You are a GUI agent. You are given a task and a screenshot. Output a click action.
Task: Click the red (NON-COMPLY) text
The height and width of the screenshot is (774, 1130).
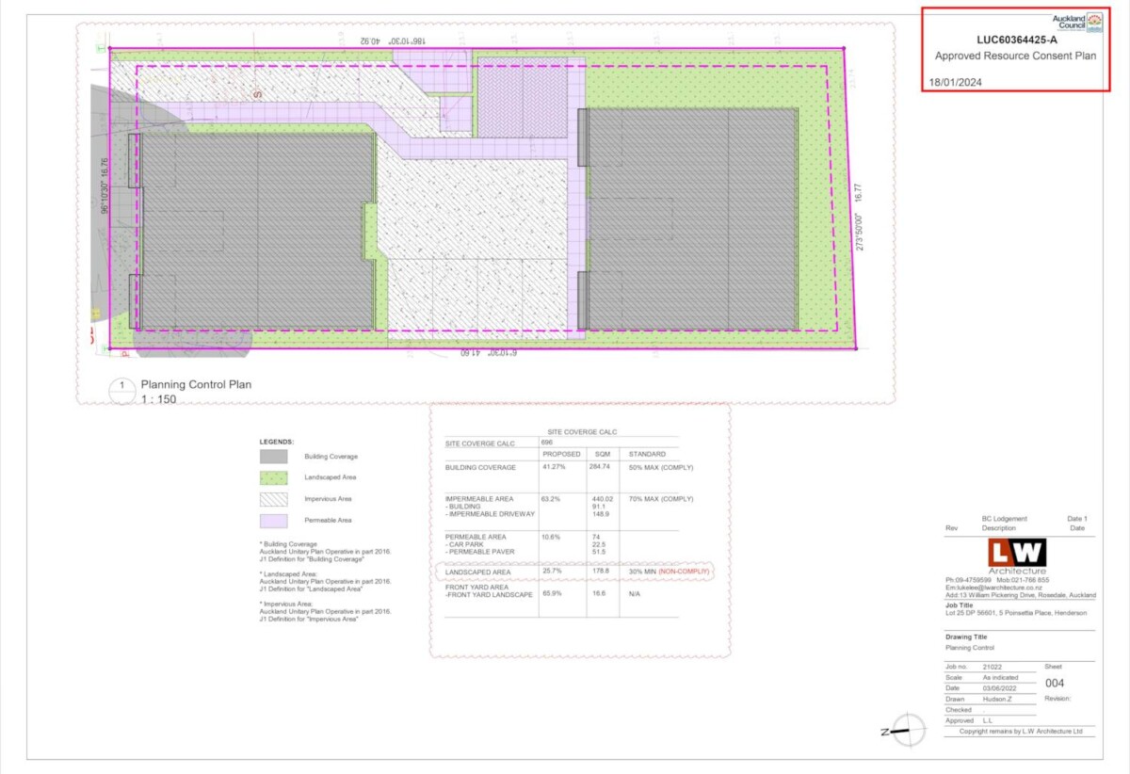point(685,572)
